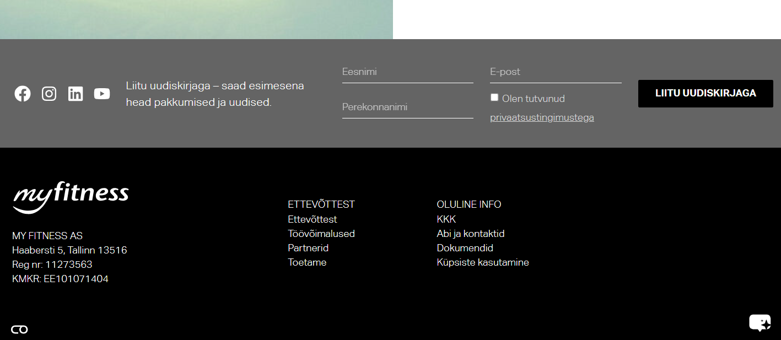Visit the Toetame link
781x340 pixels.
(x=307, y=262)
